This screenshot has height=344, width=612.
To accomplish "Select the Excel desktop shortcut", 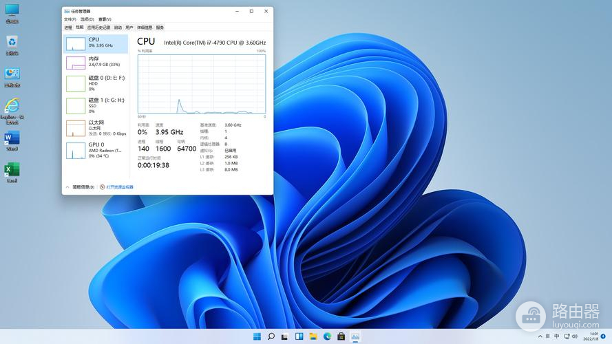I will (12, 170).
